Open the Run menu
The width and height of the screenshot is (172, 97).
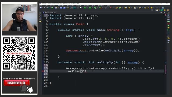pyautogui.click(x=94, y=6)
